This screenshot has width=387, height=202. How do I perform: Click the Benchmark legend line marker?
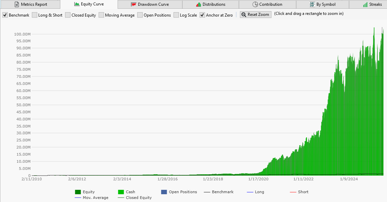point(207,192)
